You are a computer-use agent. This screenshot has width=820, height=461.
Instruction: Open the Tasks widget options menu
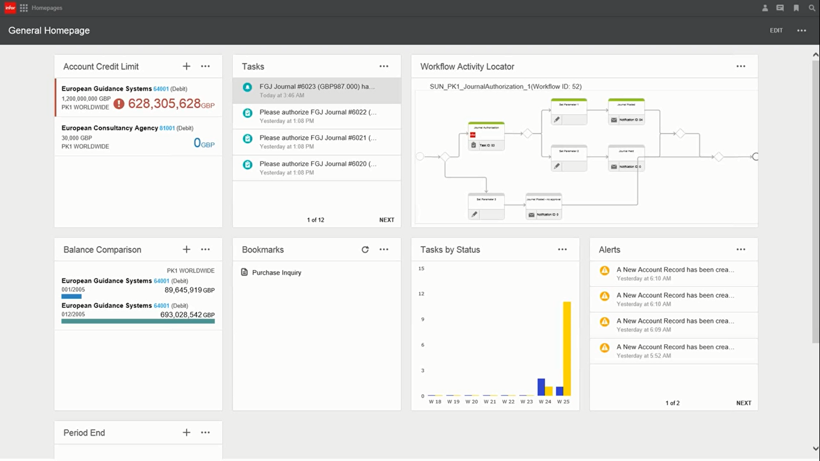(384, 66)
